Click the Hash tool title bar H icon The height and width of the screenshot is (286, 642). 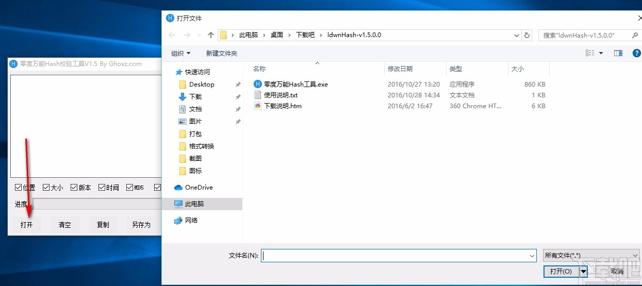pyautogui.click(x=14, y=64)
